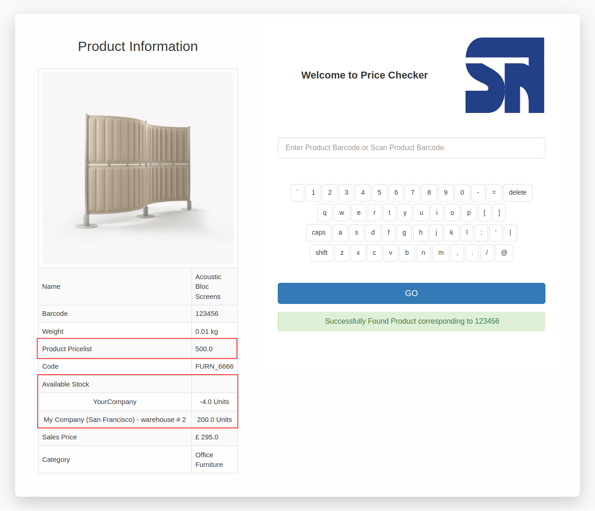
Task: Tap the semicolon key on virtual keyboard
Action: click(481, 233)
